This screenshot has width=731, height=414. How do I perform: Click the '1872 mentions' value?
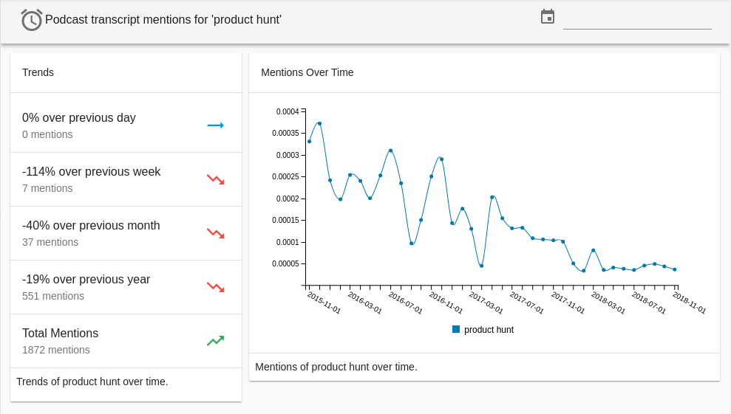(56, 350)
